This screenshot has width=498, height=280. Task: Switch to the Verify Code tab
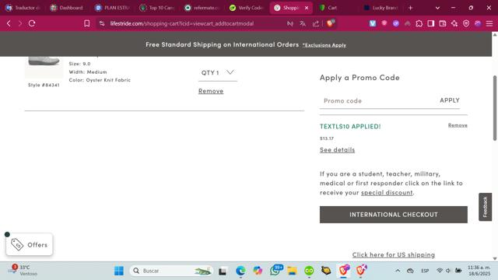[x=247, y=8]
